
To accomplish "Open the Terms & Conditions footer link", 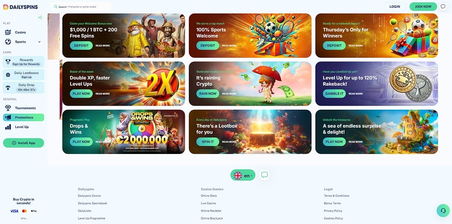I will pyautogui.click(x=336, y=196).
